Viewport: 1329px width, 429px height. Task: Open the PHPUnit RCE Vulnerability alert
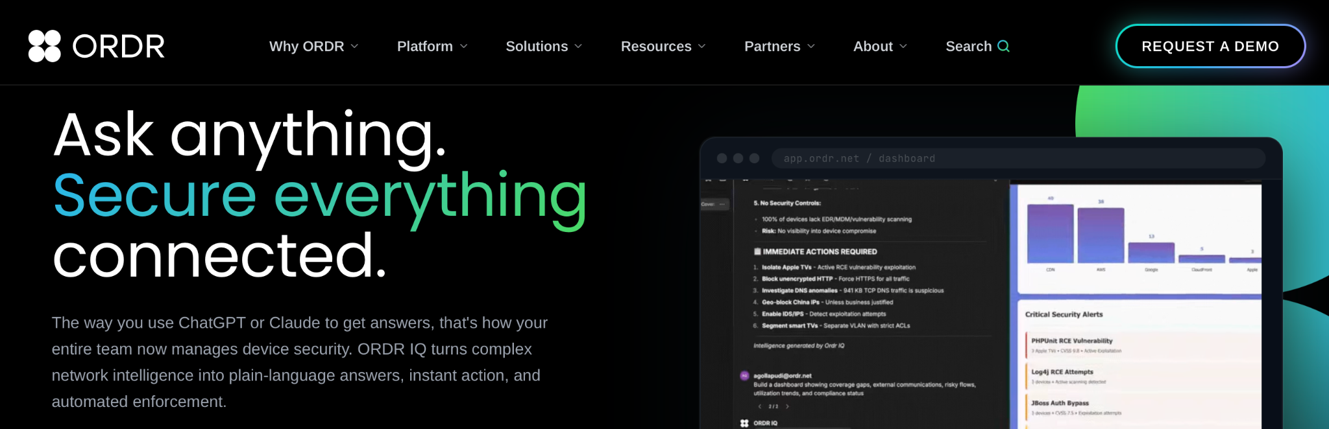[x=1142, y=345]
